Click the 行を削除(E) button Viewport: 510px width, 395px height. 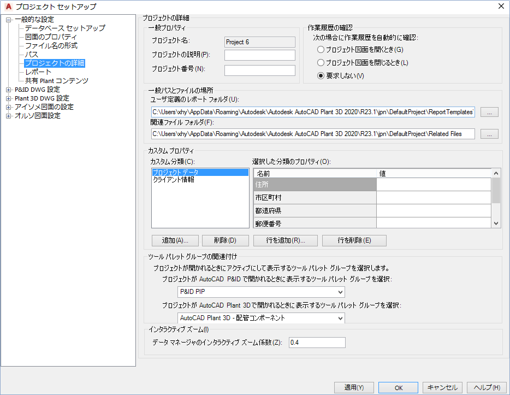click(354, 240)
